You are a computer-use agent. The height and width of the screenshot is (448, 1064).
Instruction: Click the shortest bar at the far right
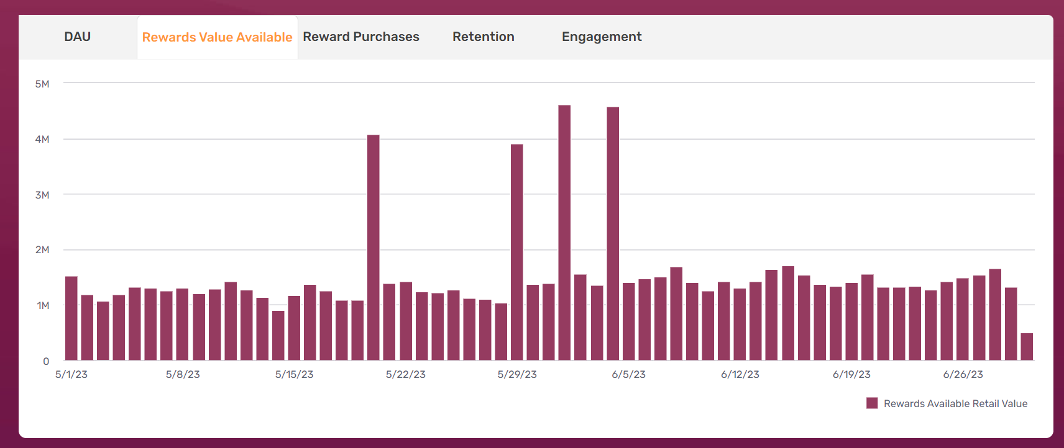(x=1027, y=347)
